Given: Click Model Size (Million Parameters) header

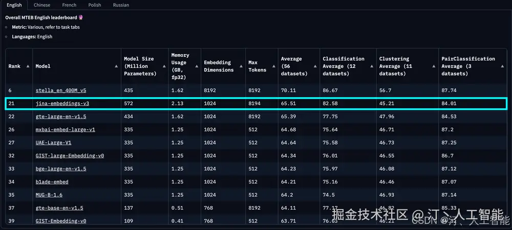Looking at the screenshot, I should click(x=140, y=66).
